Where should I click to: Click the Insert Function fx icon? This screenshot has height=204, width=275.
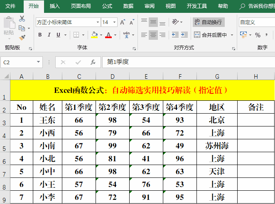click(x=93, y=62)
